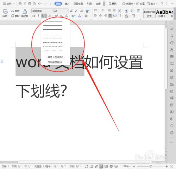Click the Paste icon
Screen dimensions: 176x169
click(x=5, y=12)
